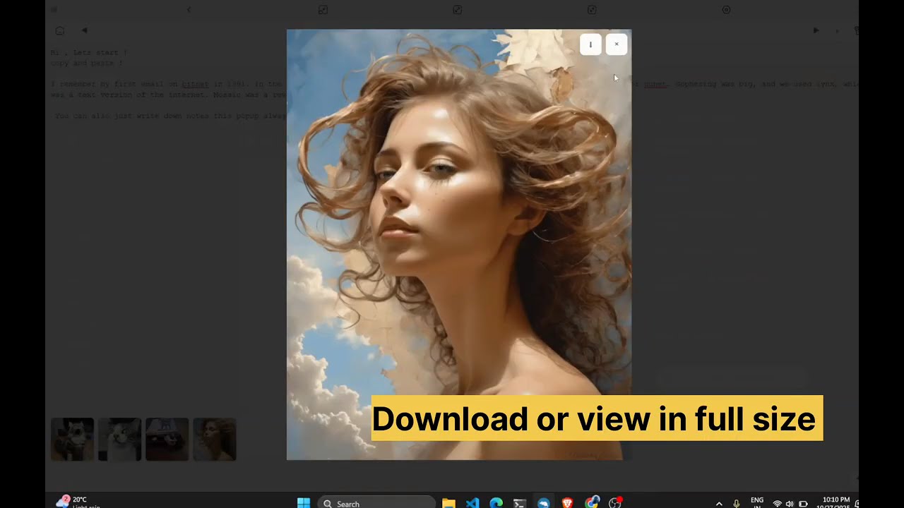The width and height of the screenshot is (904, 508).
Task: Open the Terminal from the taskbar
Action: pyautogui.click(x=519, y=503)
